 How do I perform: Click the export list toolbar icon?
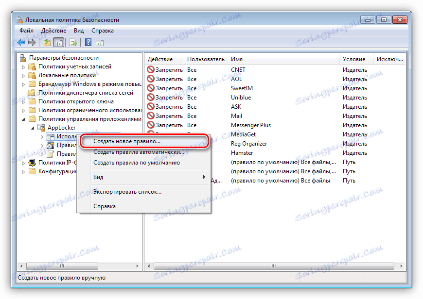click(x=72, y=42)
